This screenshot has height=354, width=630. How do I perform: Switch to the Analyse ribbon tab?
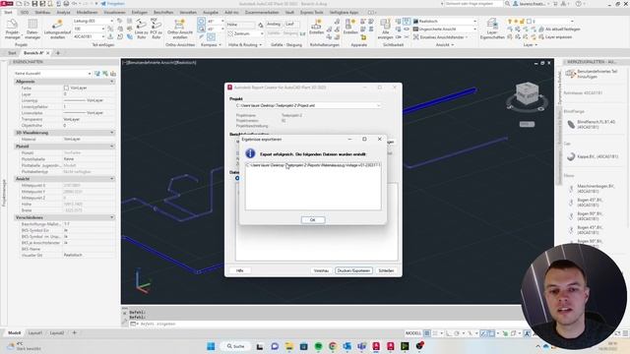tap(63, 13)
